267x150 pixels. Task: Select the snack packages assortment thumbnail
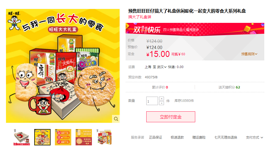pyautogui.click(x=104, y=137)
